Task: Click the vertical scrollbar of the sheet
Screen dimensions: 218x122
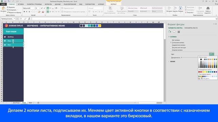Action: coord(165,62)
